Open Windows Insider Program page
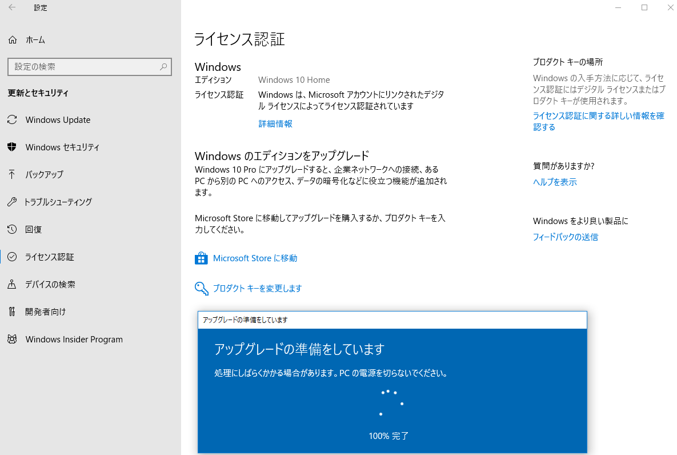Image resolution: width=677 pixels, height=455 pixels. (x=74, y=339)
